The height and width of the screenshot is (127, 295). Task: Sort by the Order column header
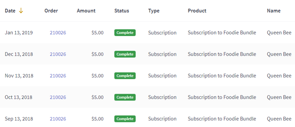point(51,11)
